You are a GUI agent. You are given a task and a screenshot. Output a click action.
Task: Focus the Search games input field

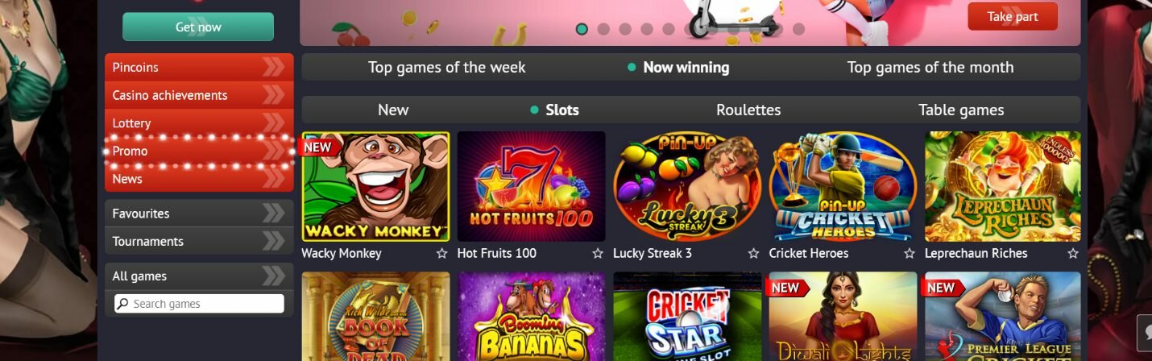(x=199, y=304)
